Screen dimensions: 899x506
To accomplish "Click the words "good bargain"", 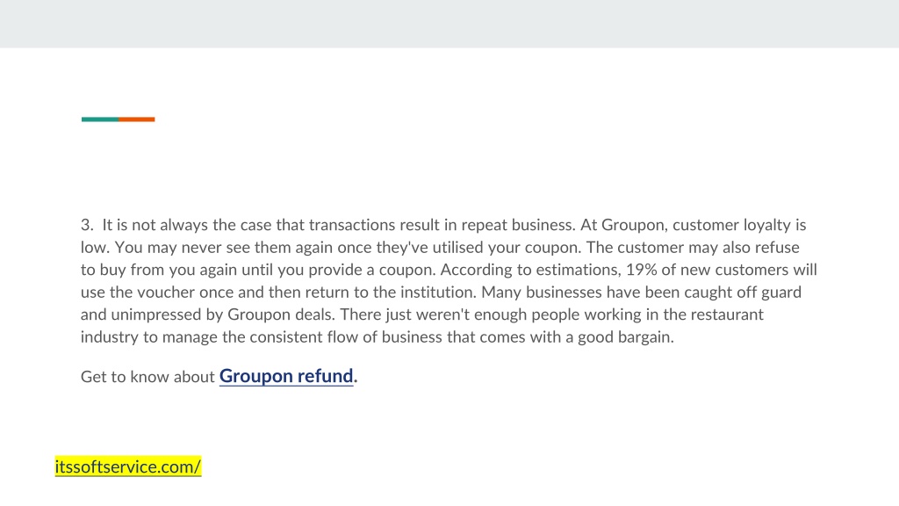I will [625, 336].
